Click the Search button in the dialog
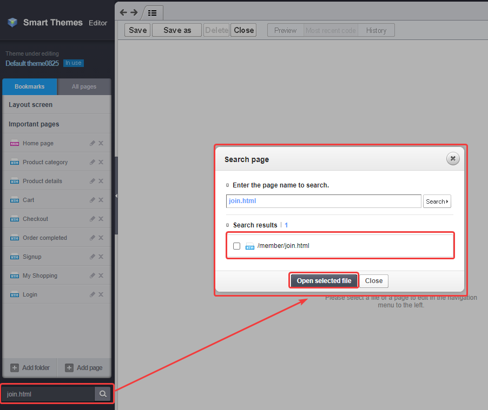Image resolution: width=488 pixels, height=410 pixels. 437,201
